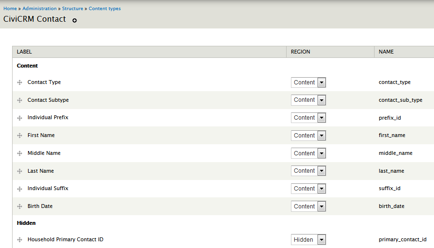Open region dropdown for First Name
Screen dimensions: 434x248
coord(308,136)
